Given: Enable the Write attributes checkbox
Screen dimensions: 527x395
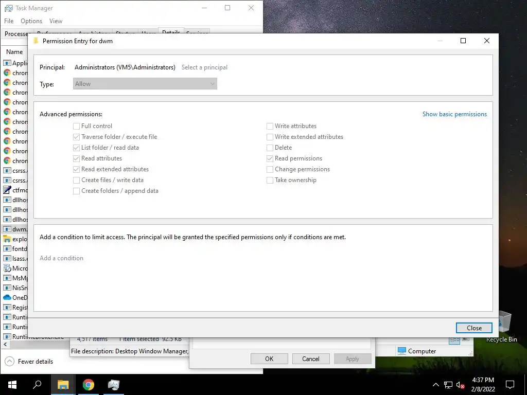Looking at the screenshot, I should 270,127.
